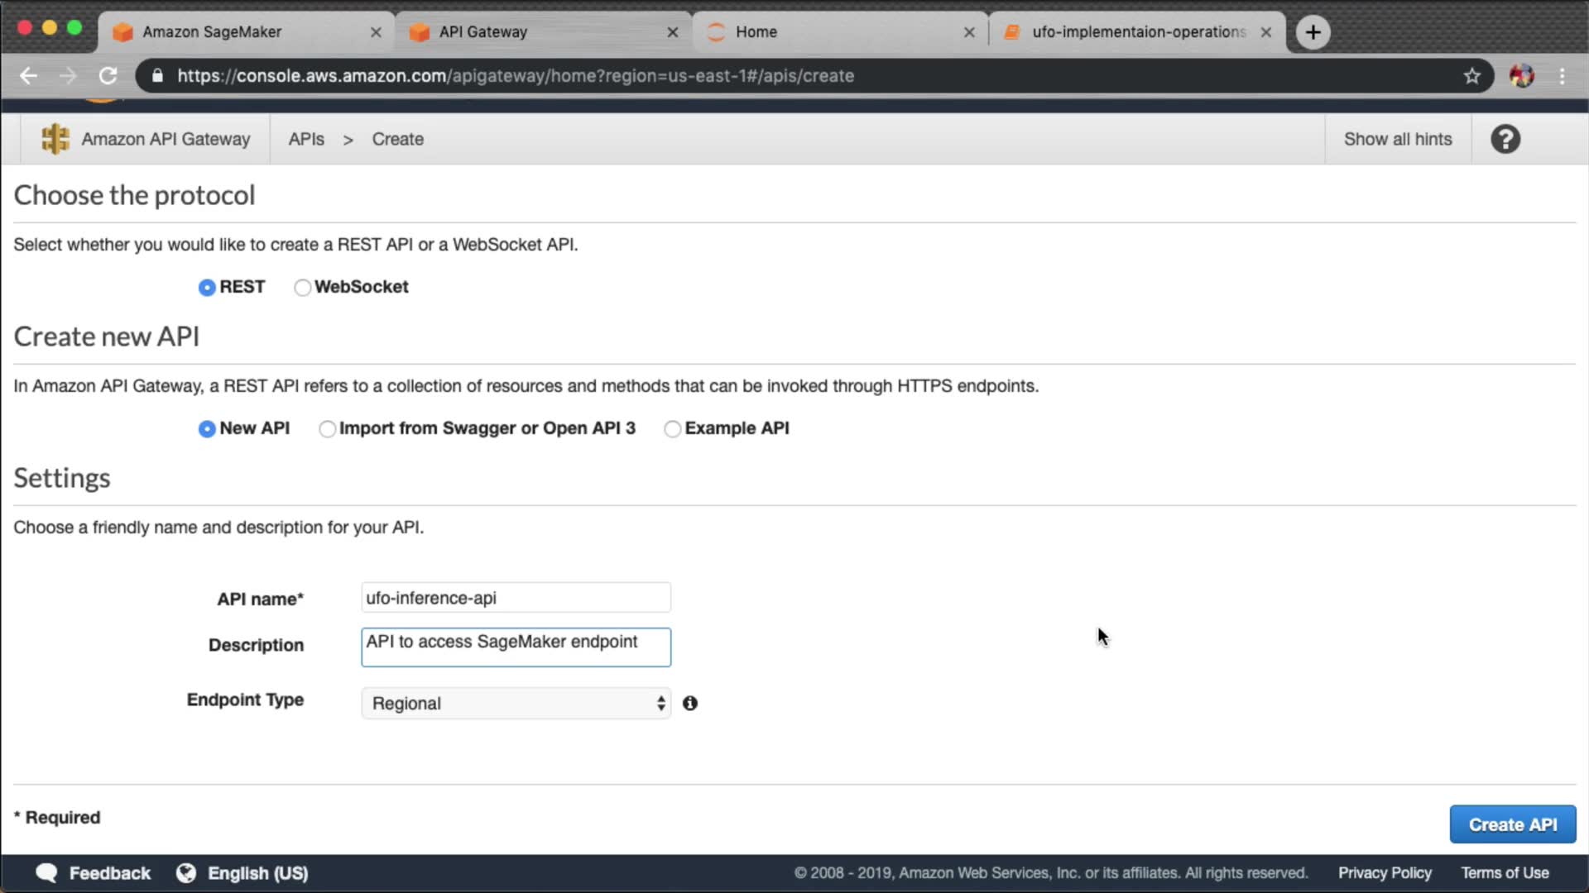Open the help question mark icon
The width and height of the screenshot is (1589, 893).
click(x=1505, y=139)
